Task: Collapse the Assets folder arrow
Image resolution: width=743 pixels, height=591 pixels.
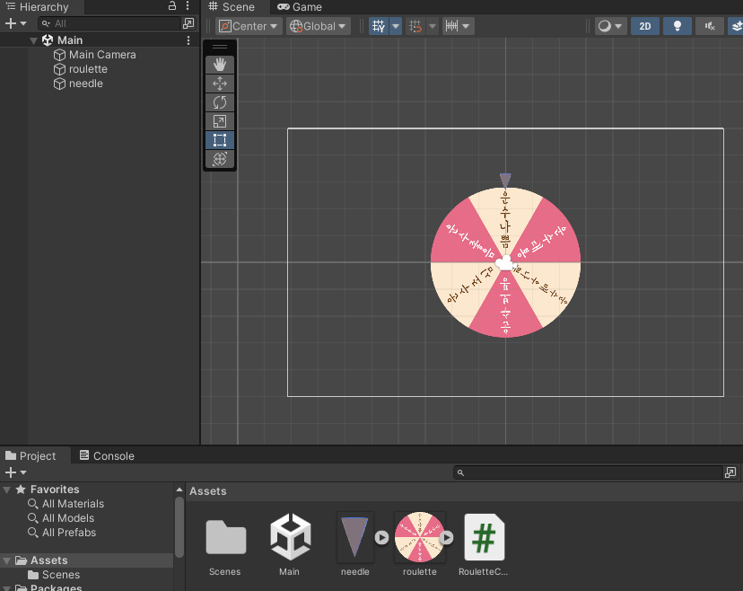Action: 7,560
